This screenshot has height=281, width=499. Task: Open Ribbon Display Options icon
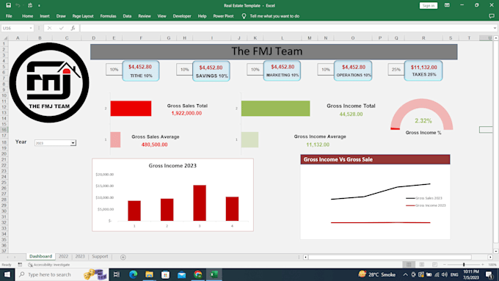pos(447,5)
